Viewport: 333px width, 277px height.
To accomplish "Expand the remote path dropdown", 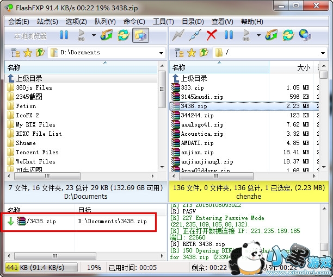I will click(324, 53).
